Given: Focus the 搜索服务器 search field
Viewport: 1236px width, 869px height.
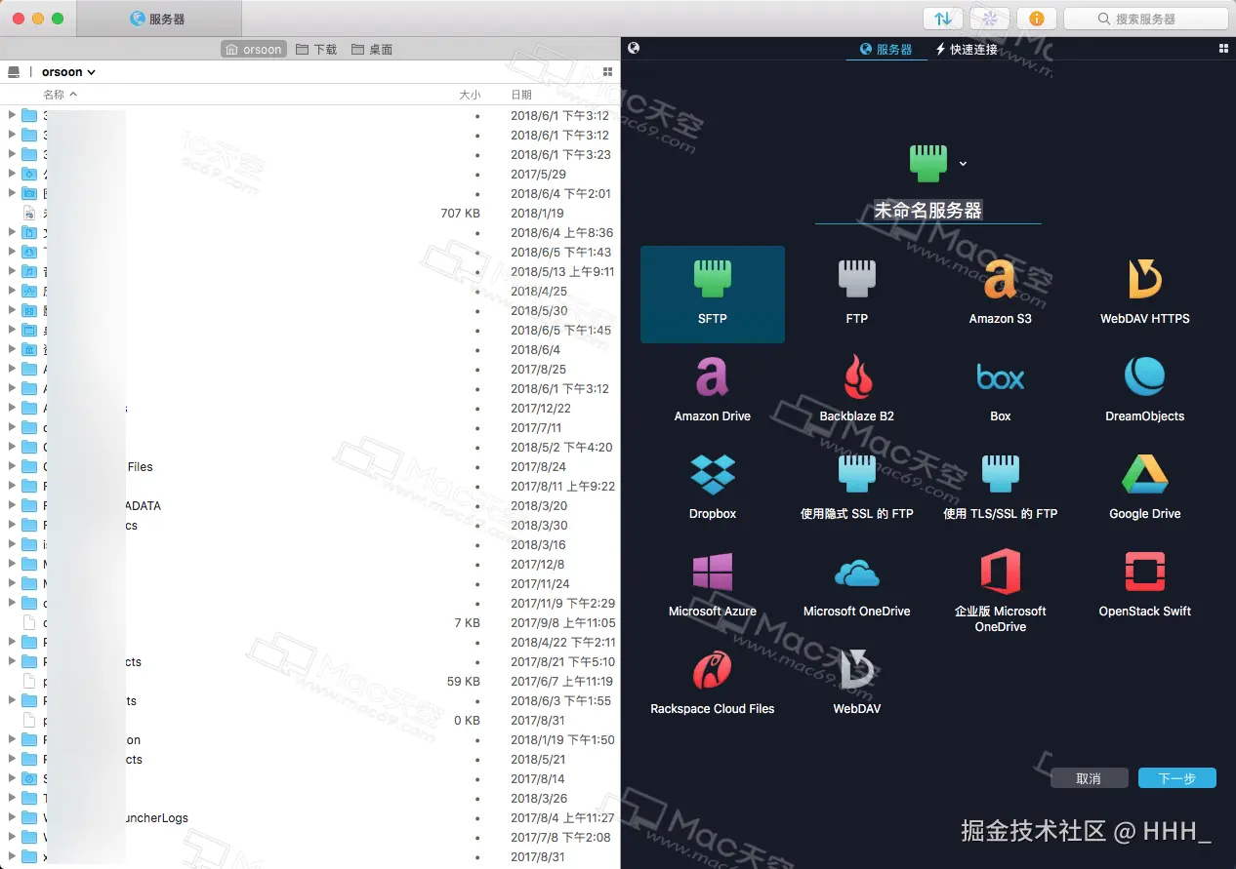Looking at the screenshot, I should (1145, 19).
